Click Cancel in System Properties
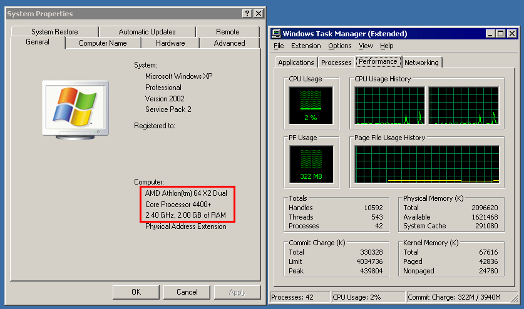524x309 pixels. pos(187,292)
